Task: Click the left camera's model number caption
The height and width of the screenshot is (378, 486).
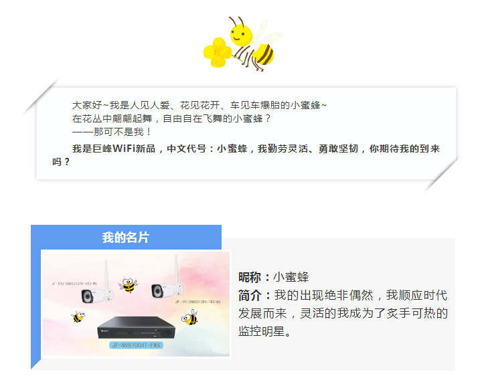Action: click(74, 284)
